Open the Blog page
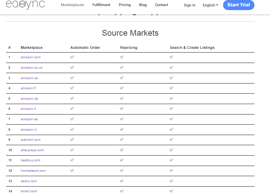Viewport: 270px width, 196px height. tap(143, 5)
